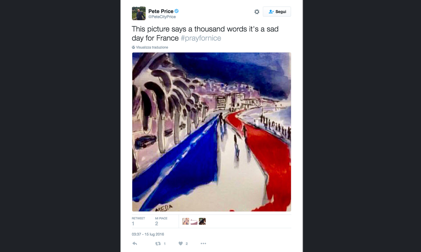Open the gear settings dropdown
Image resolution: width=421 pixels, height=252 pixels.
click(x=257, y=12)
